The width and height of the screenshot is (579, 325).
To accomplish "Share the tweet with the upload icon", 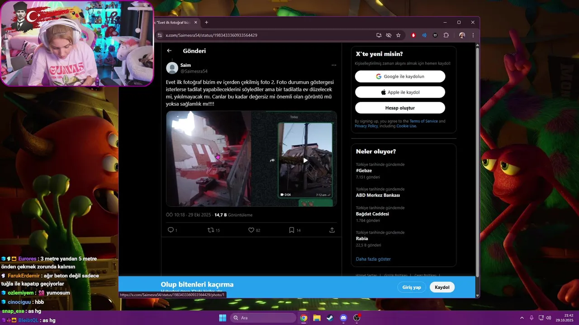I will coord(332,230).
